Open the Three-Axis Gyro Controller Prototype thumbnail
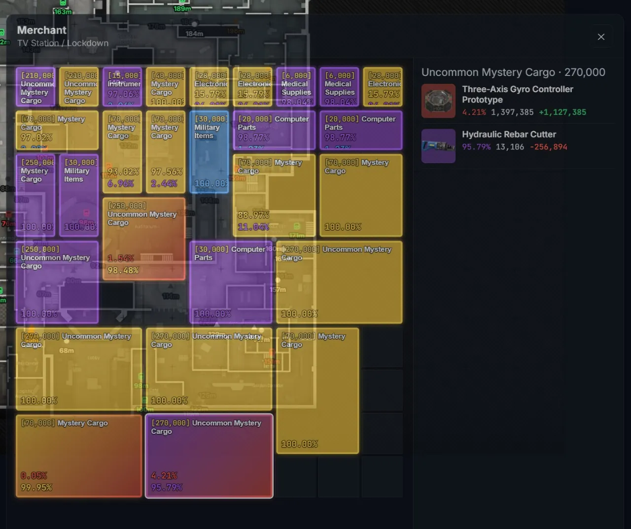 tap(438, 101)
